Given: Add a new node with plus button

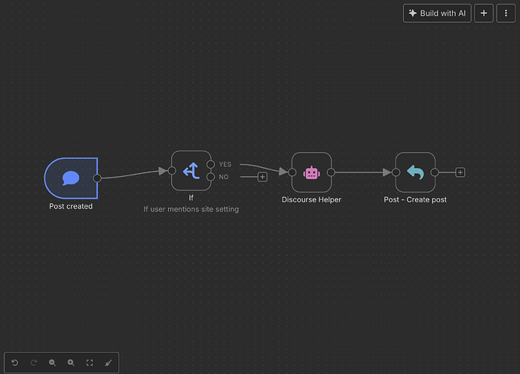Looking at the screenshot, I should pyautogui.click(x=484, y=14).
